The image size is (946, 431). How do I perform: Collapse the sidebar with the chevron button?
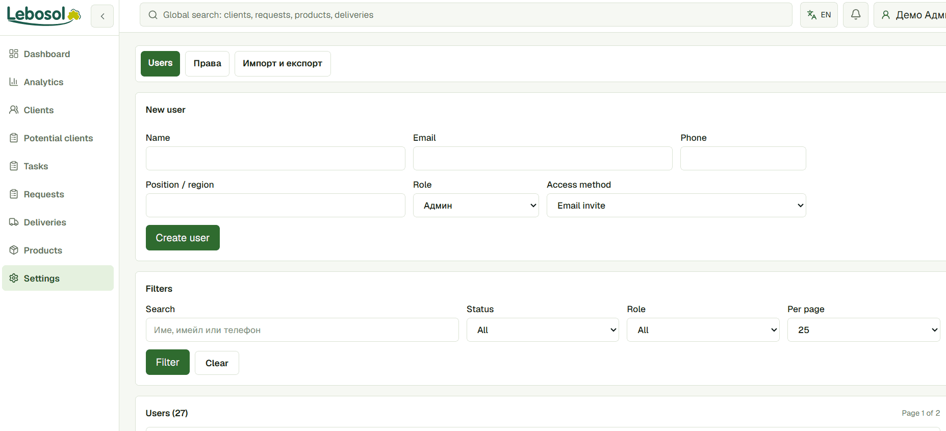click(x=102, y=16)
